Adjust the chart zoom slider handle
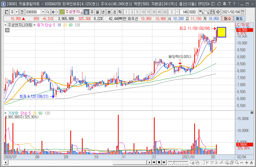This screenshot has height=167, width=256. (x=174, y=162)
